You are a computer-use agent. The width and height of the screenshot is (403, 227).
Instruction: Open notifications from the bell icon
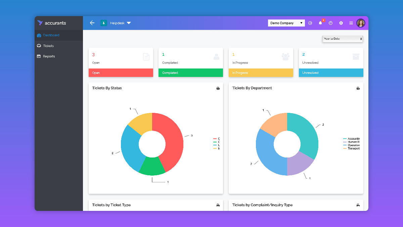coord(320,23)
